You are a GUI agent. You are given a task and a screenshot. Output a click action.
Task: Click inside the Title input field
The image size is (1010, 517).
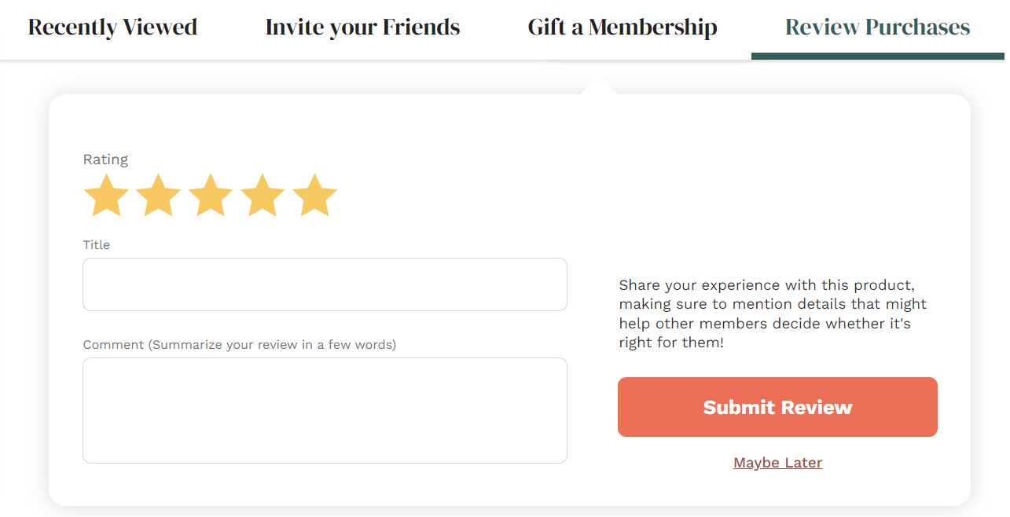pyautogui.click(x=325, y=284)
